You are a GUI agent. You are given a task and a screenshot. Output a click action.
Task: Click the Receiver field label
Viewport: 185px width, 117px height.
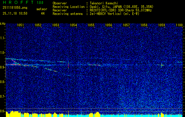60,10
